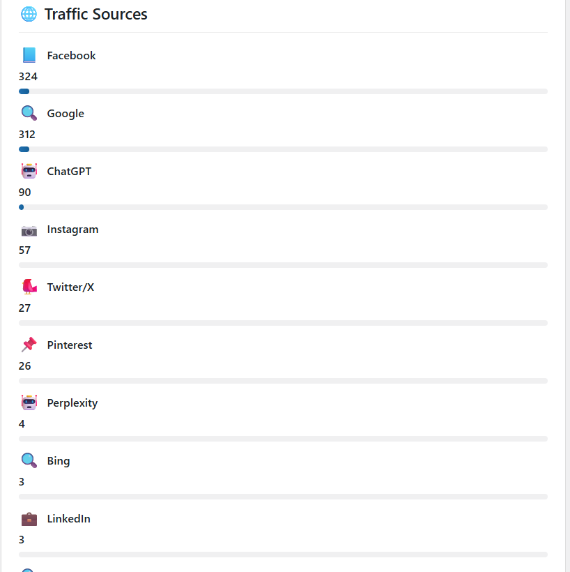The image size is (570, 572).
Task: Select the Pinterest label text
Action: point(70,345)
